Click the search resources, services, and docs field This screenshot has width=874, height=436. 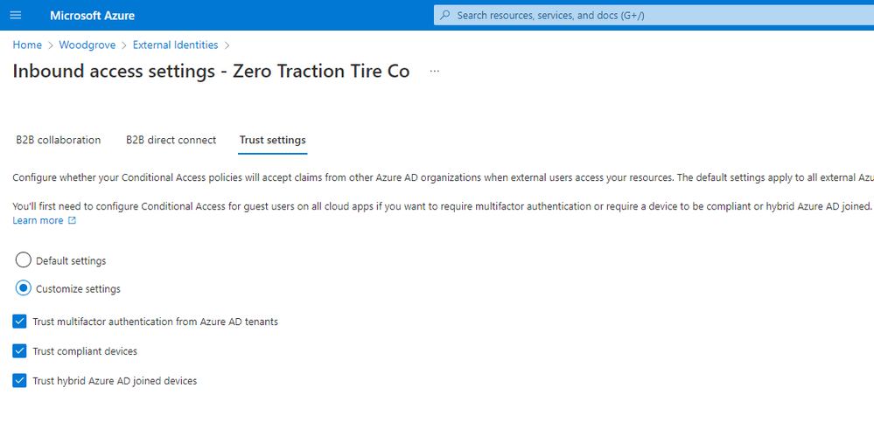[654, 15]
